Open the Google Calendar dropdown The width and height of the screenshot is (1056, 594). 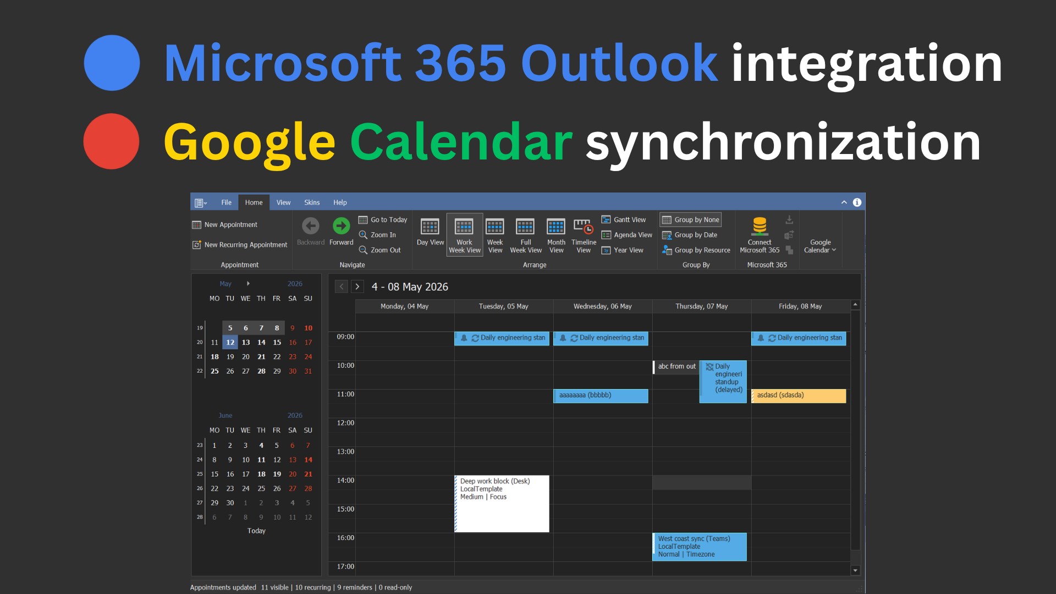coord(820,246)
